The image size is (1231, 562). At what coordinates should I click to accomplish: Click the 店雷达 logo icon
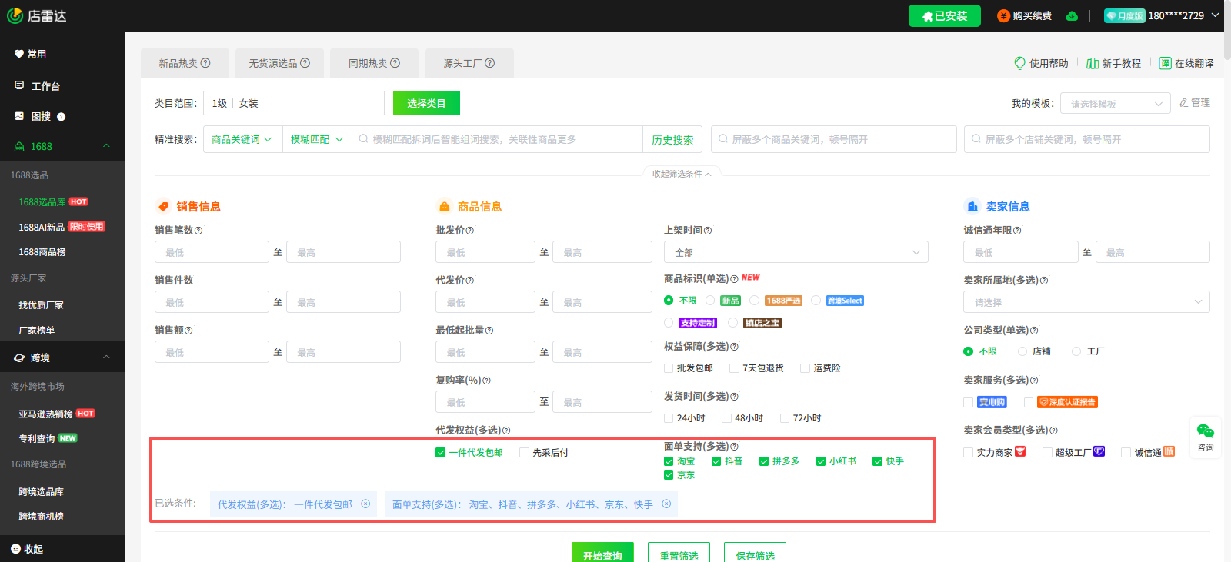pyautogui.click(x=15, y=15)
